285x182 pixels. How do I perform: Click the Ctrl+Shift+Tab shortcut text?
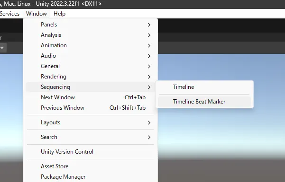click(128, 108)
